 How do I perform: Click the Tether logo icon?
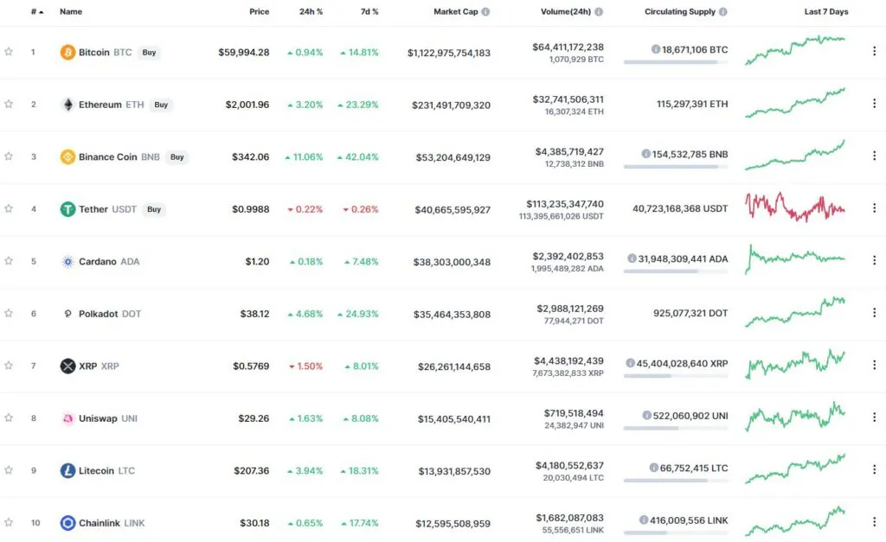[x=67, y=209]
